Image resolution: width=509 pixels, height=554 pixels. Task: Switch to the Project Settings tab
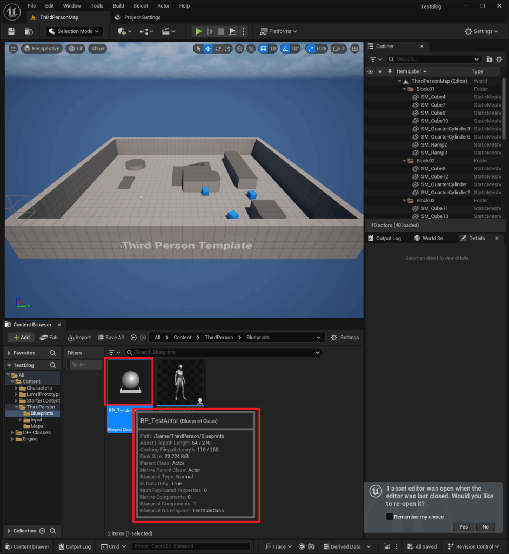(x=138, y=17)
